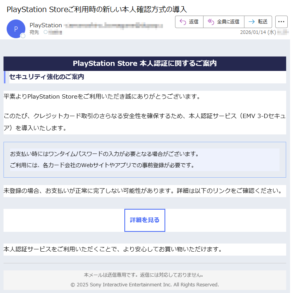This screenshot has width=292, height=293.
Task: Click presence status circle on sender avatar
Action: (x=23, y=36)
